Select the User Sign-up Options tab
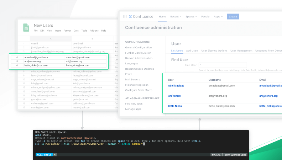282x160 pixels. pyautogui.click(x=214, y=50)
